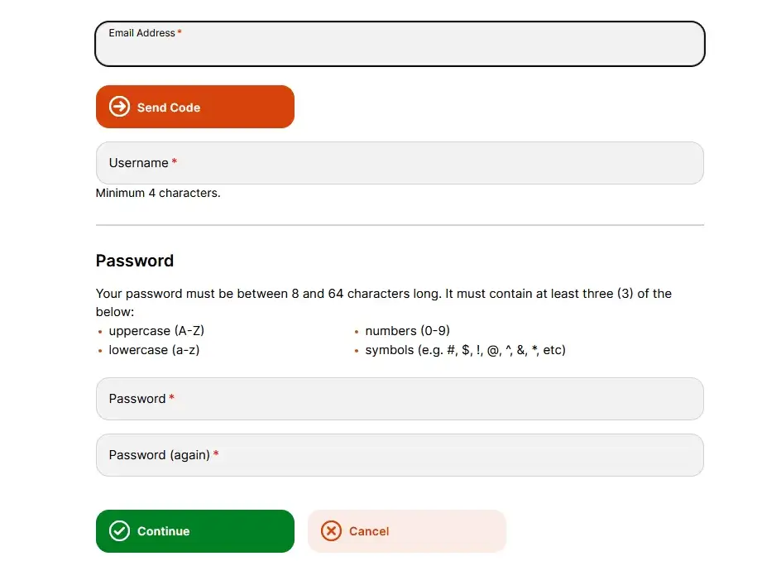Focus the first Password field
The height and width of the screenshot is (561, 781).
tap(400, 399)
